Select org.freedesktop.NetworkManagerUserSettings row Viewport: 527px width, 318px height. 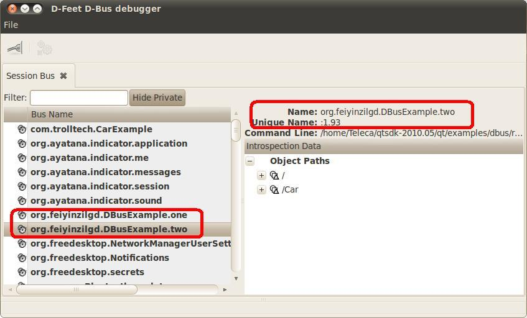118,243
